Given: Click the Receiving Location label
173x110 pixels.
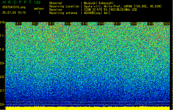Looking at the screenshot, I should click(x=64, y=6).
